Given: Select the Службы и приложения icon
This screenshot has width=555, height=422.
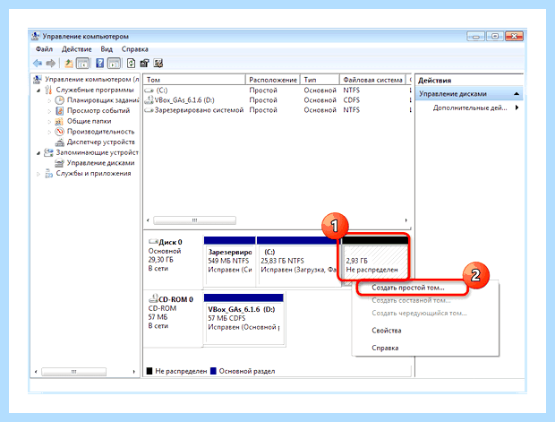Looking at the screenshot, I should click(48, 174).
